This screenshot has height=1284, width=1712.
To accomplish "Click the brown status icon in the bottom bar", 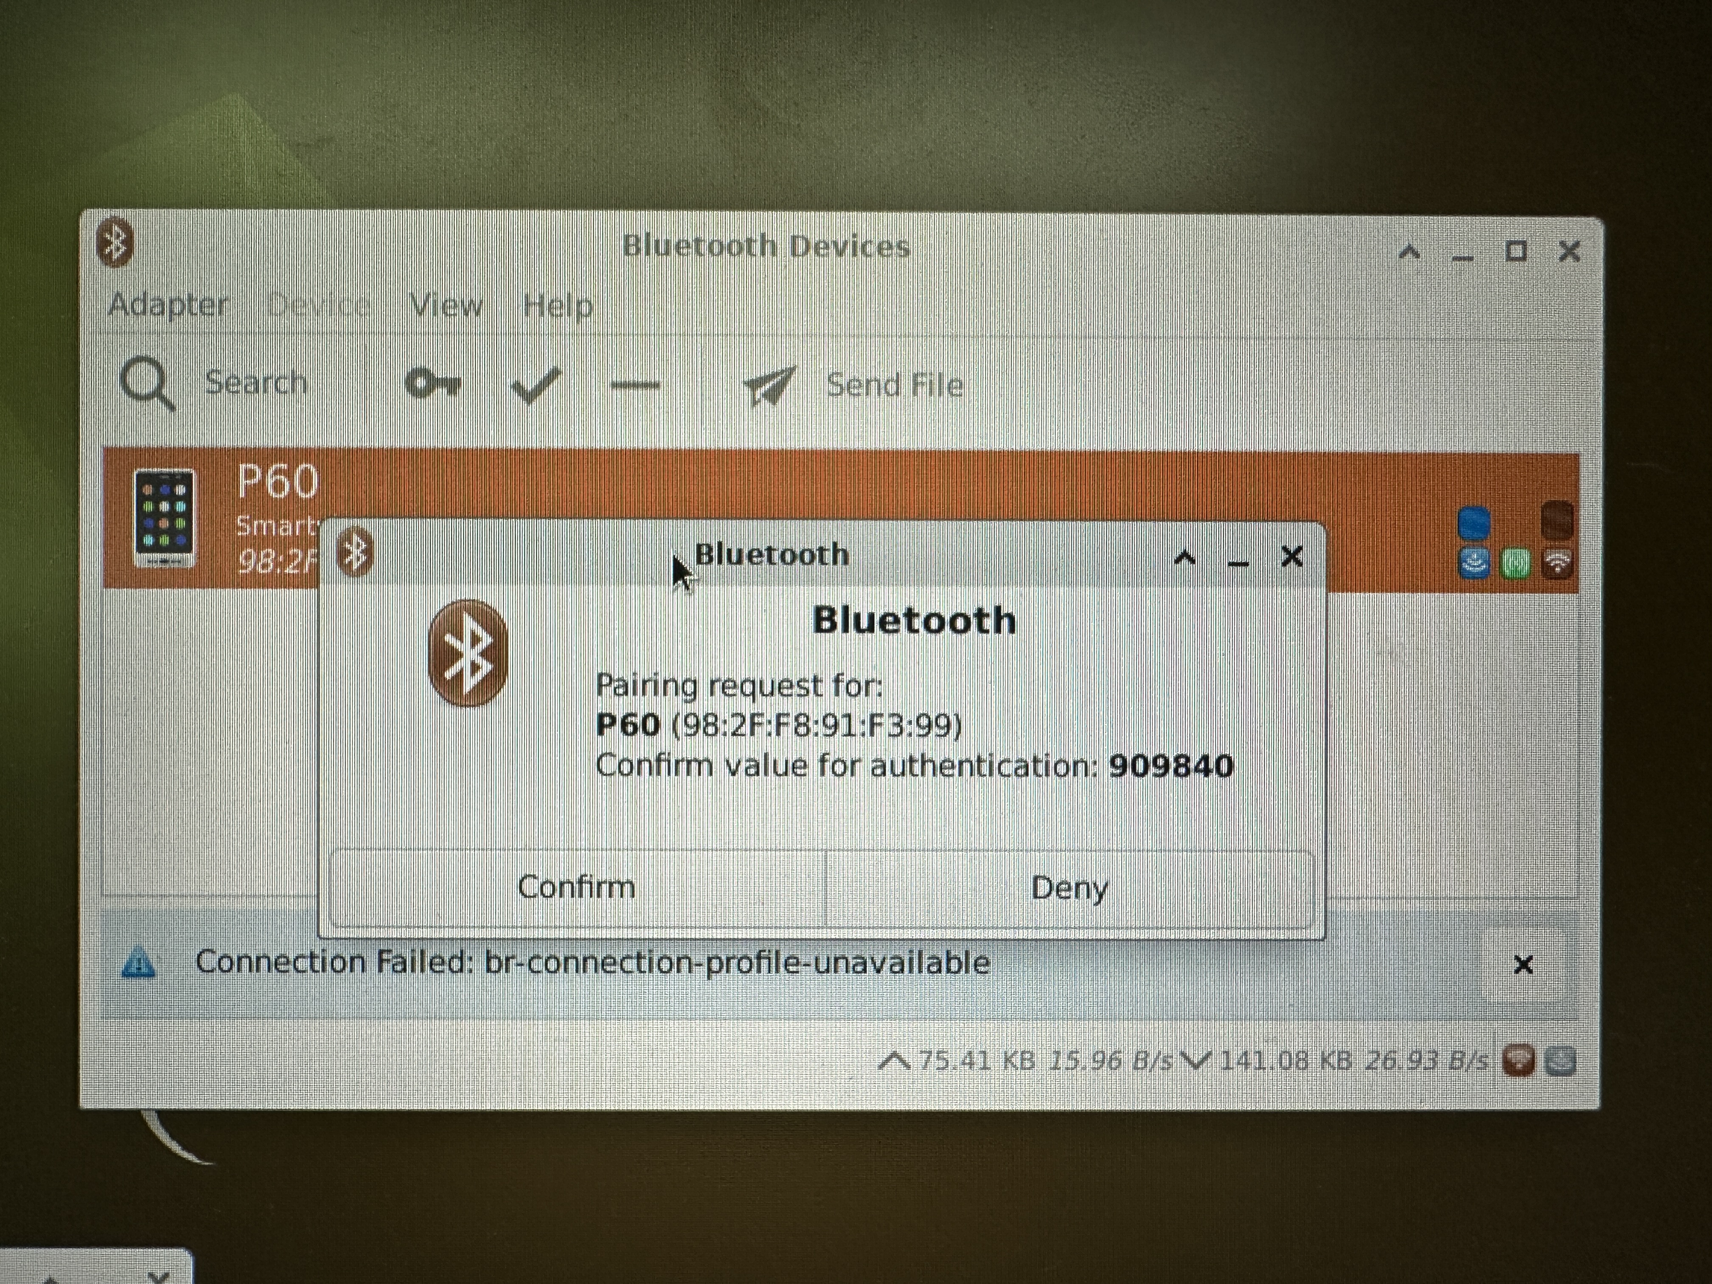I will point(1518,1059).
